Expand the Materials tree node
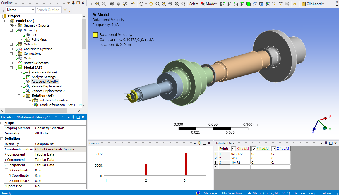 coord(11,44)
